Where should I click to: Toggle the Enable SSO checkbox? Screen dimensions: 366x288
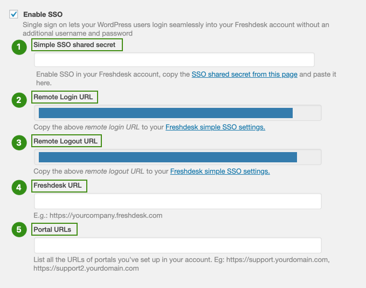click(x=14, y=14)
